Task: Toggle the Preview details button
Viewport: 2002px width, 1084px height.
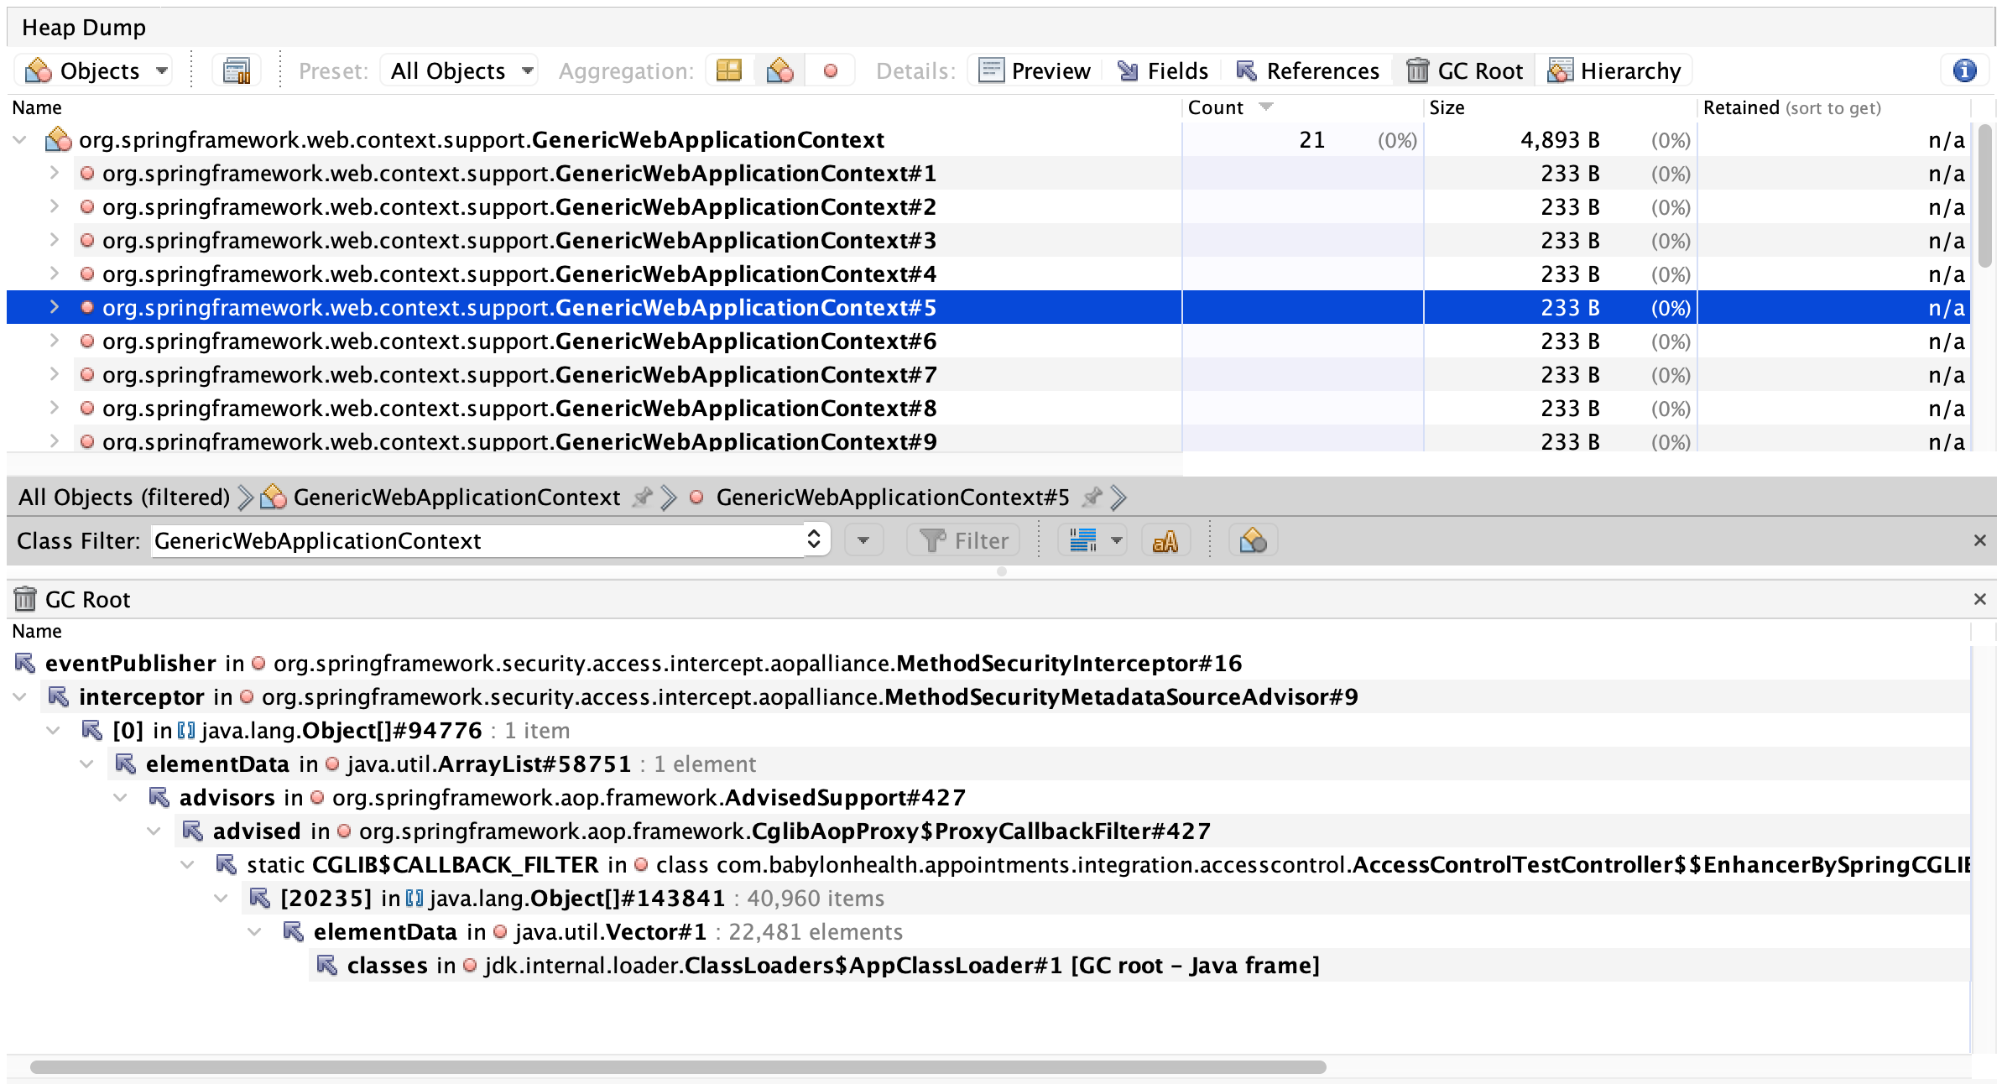Action: 1035,70
